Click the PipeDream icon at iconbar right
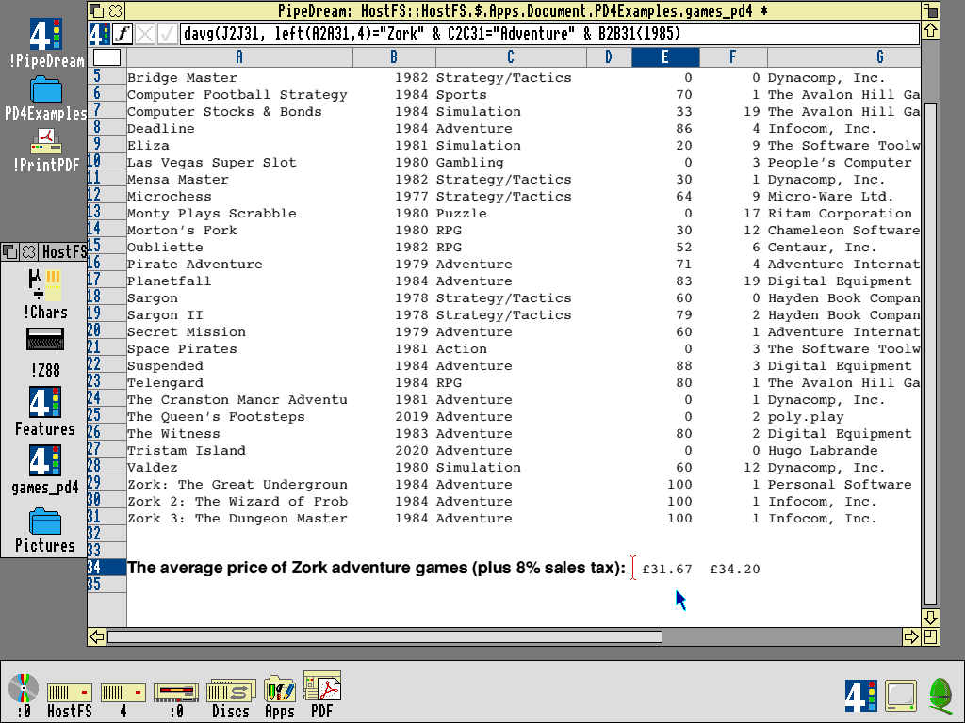Viewport: 965px width, 723px height. 860,696
